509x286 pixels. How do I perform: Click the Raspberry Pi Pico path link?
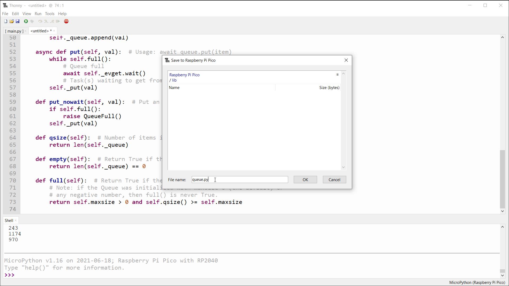(x=184, y=75)
